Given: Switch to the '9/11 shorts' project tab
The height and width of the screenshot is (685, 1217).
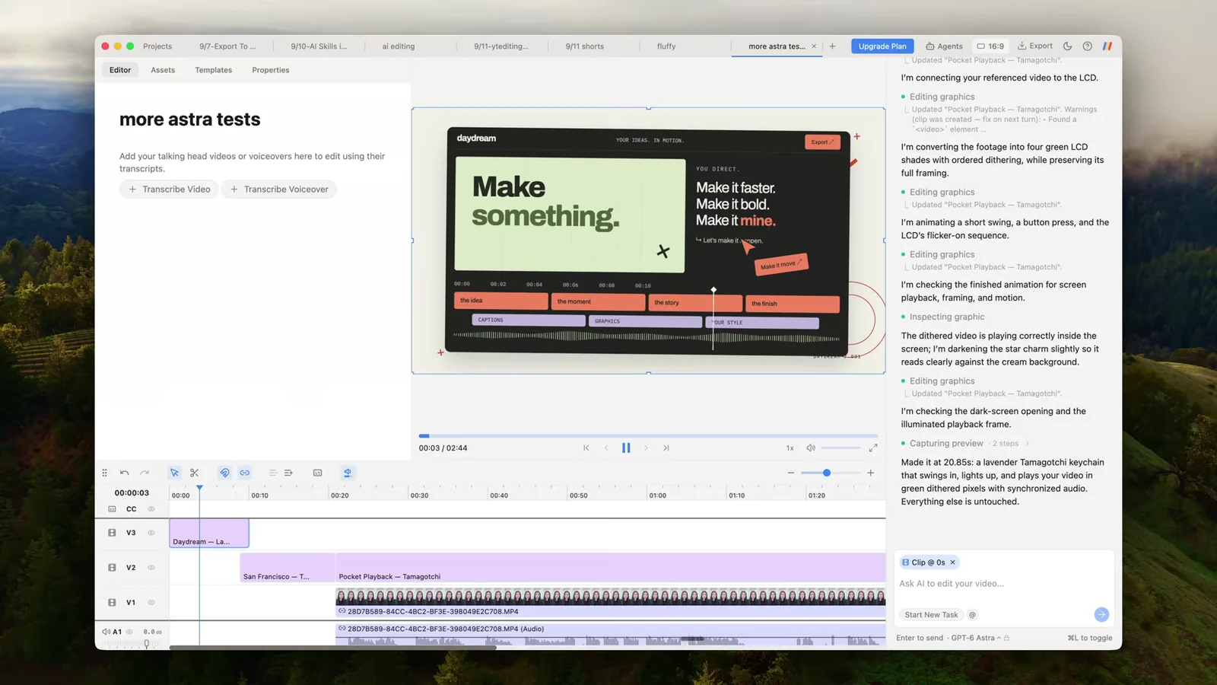Looking at the screenshot, I should click(585, 46).
